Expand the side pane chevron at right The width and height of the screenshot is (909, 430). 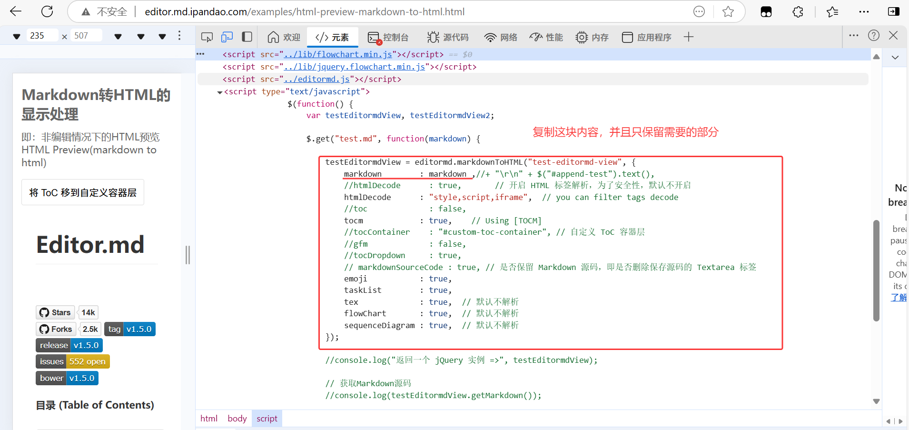point(895,58)
